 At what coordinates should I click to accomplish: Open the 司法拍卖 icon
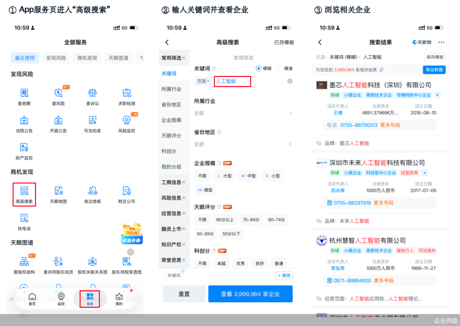click(x=92, y=121)
